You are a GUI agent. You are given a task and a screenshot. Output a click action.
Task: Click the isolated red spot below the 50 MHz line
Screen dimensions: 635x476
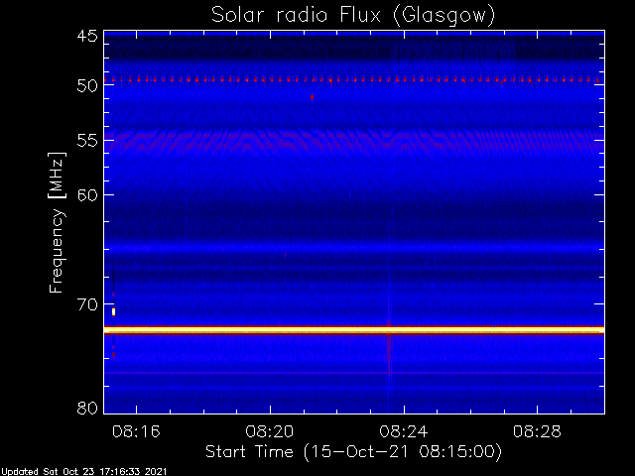point(312,97)
